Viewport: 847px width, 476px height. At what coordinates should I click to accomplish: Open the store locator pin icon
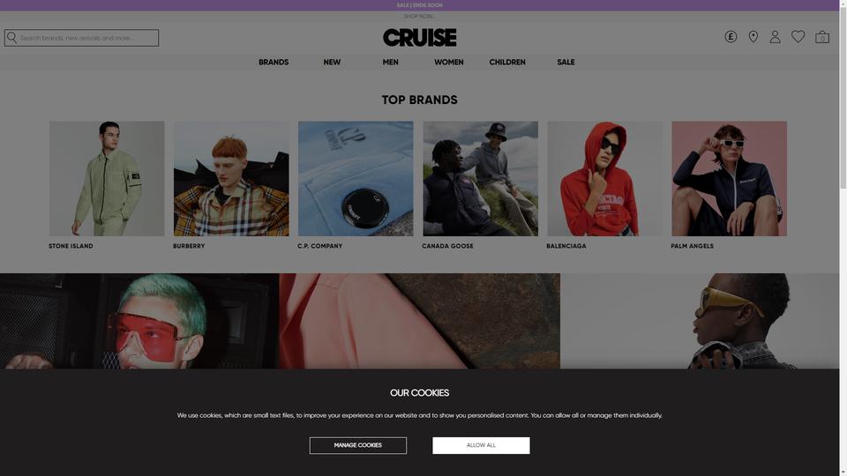[753, 37]
